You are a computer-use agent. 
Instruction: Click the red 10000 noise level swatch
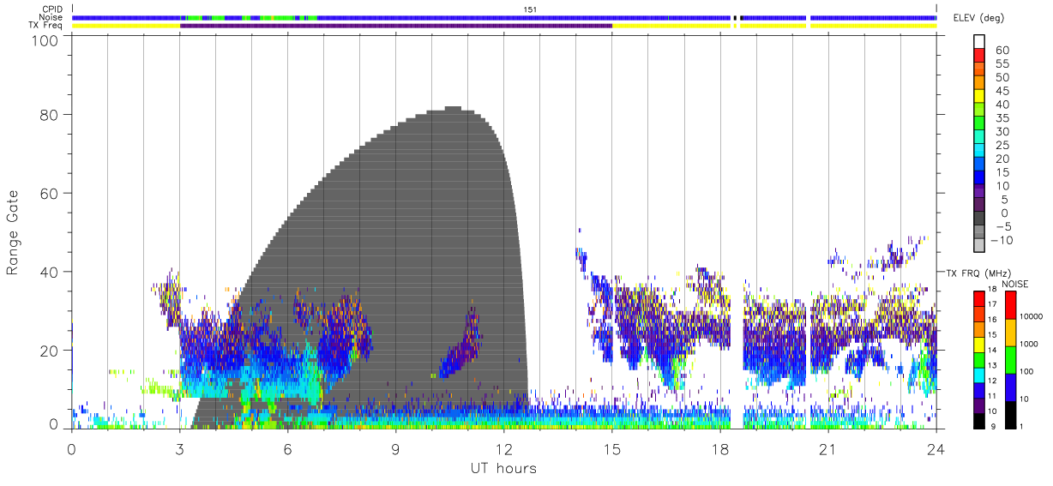point(1009,306)
